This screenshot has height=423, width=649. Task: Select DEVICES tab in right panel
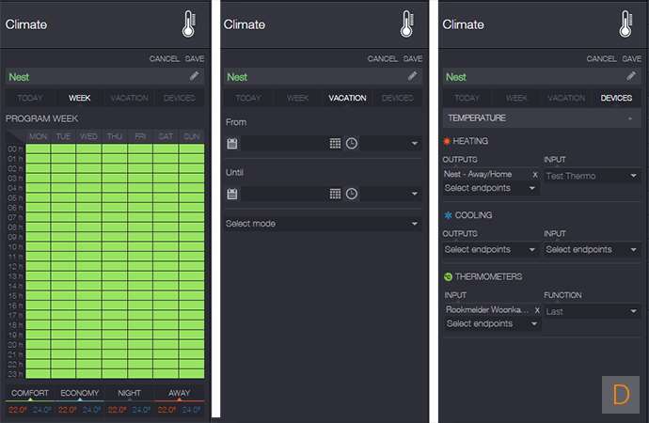[616, 98]
